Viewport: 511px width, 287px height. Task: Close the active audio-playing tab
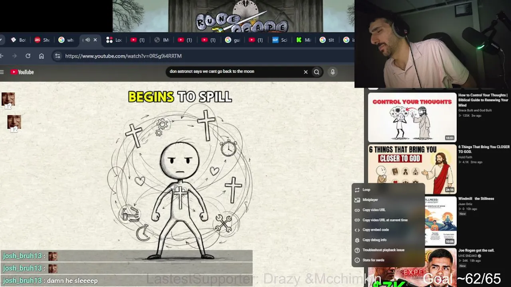95,40
